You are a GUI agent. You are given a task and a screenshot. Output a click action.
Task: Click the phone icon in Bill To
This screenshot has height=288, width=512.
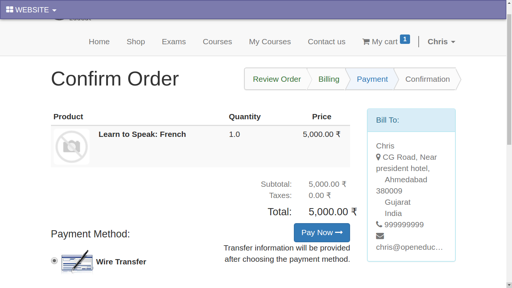tap(379, 225)
